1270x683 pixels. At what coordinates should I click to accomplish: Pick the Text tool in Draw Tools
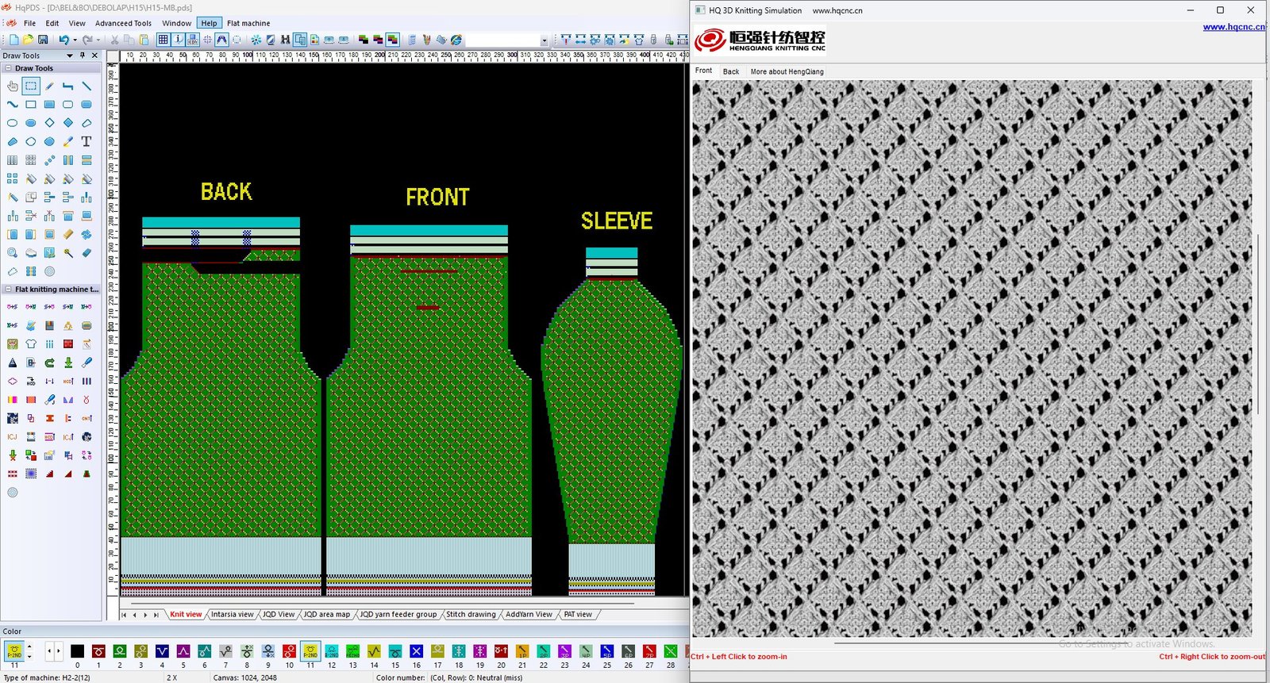[x=87, y=142]
